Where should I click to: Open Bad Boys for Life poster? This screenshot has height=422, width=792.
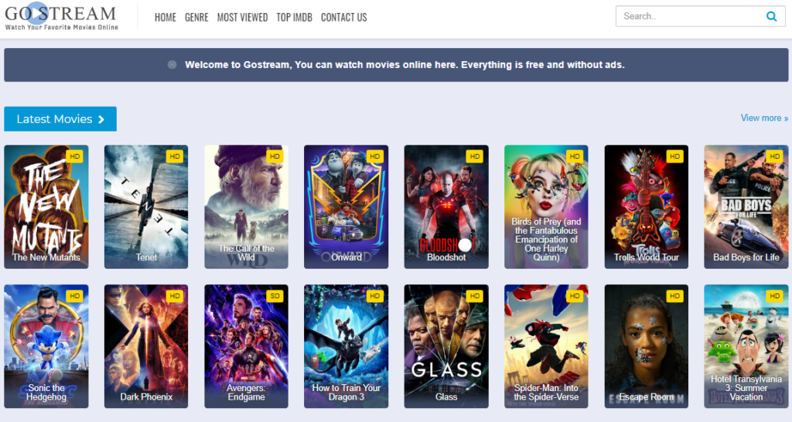(x=746, y=207)
